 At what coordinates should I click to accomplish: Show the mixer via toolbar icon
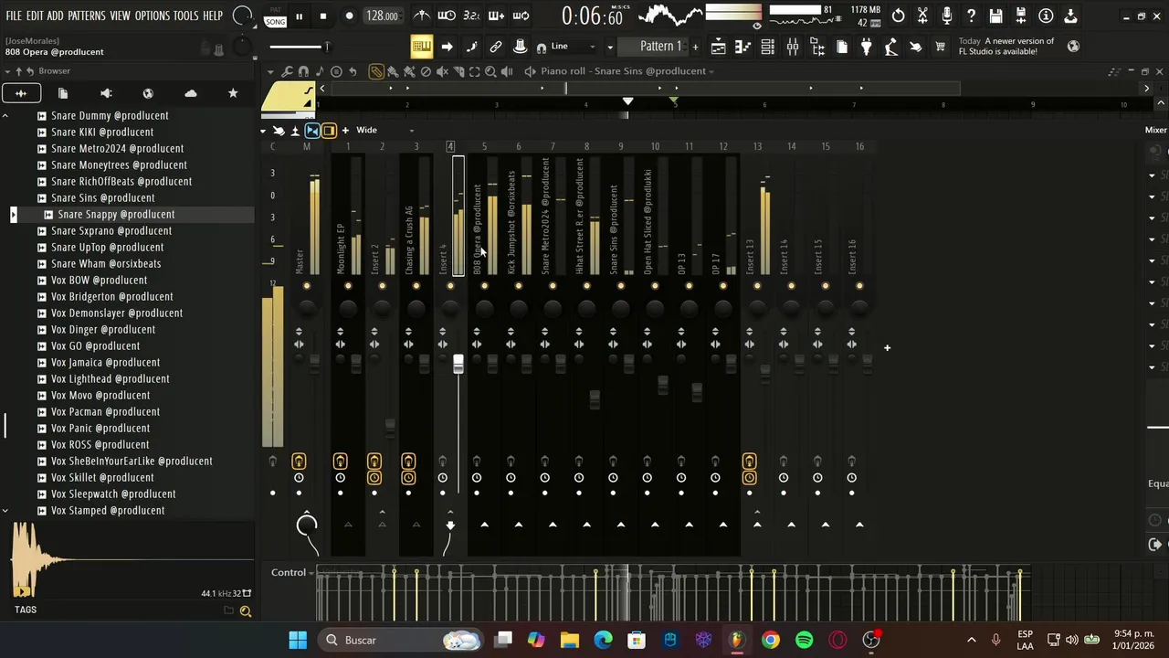[x=792, y=47]
